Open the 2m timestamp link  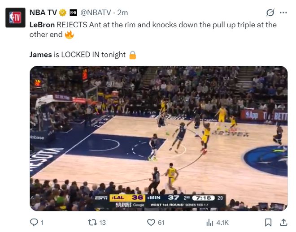click(122, 13)
